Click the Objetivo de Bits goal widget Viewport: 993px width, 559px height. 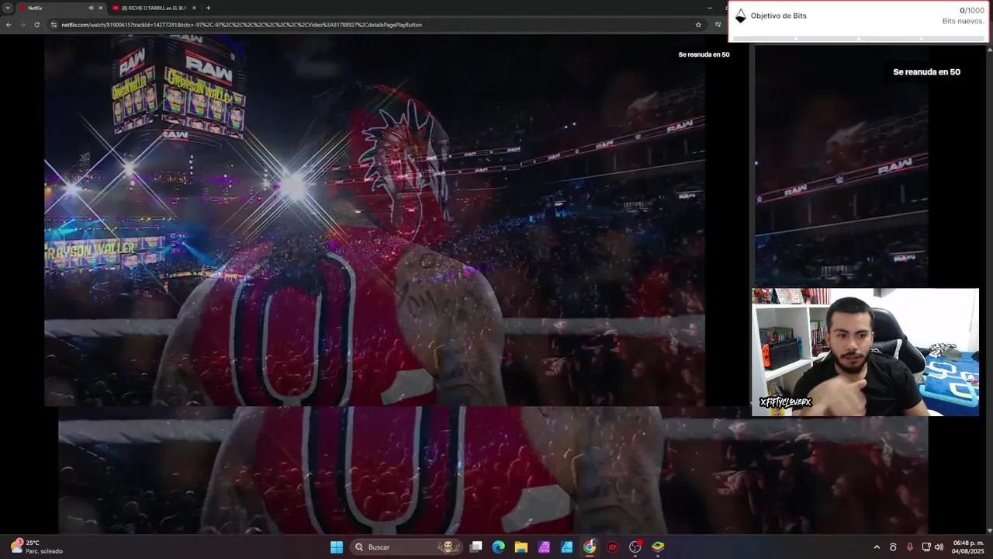pyautogui.click(x=859, y=21)
